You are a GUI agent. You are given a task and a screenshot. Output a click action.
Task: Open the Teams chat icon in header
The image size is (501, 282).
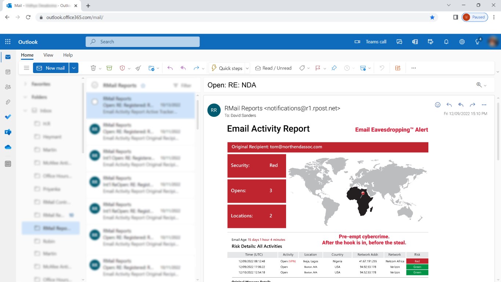coord(399,42)
